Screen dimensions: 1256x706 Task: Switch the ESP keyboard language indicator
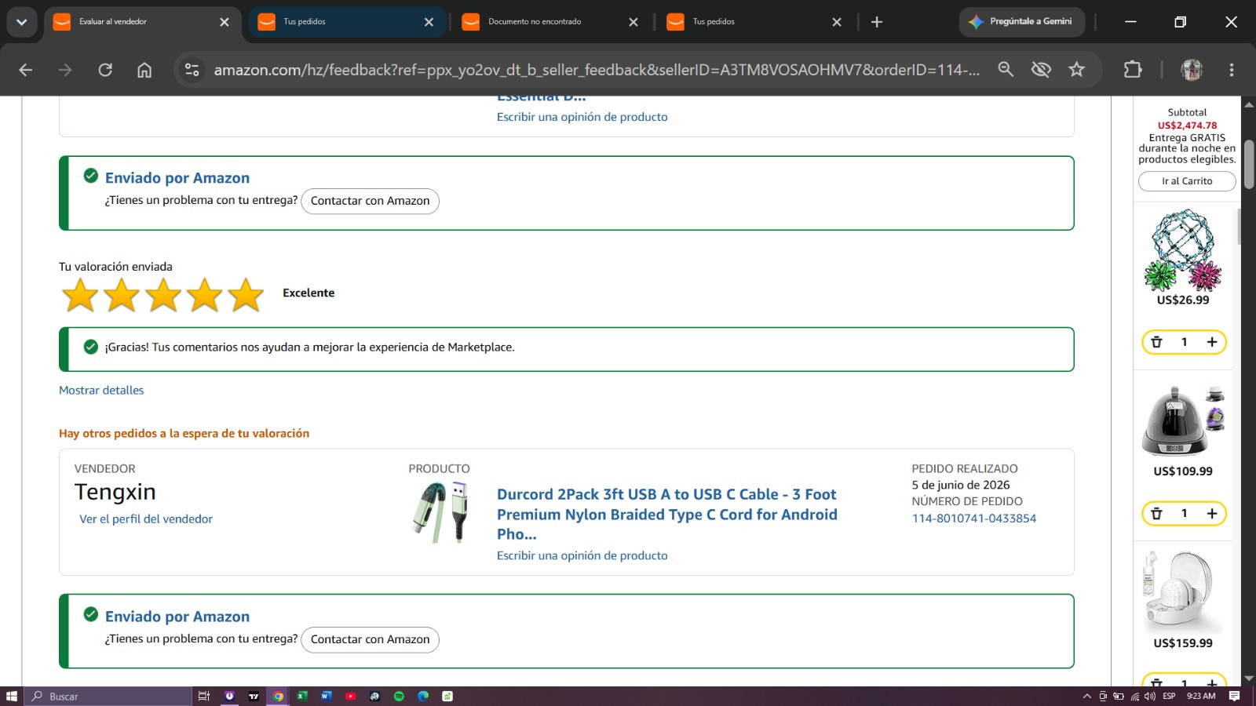(1169, 696)
